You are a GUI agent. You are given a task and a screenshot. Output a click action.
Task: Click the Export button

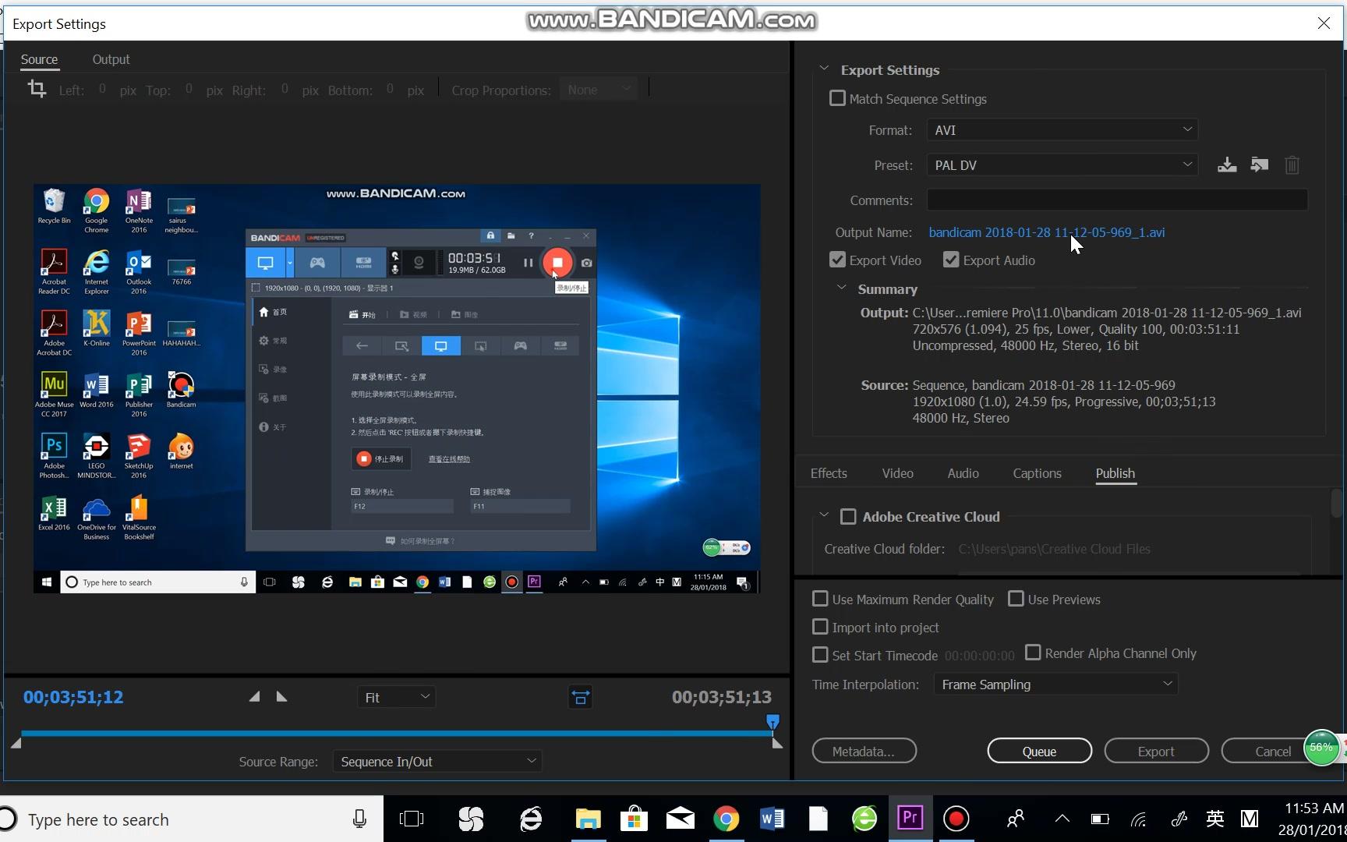[x=1156, y=751]
